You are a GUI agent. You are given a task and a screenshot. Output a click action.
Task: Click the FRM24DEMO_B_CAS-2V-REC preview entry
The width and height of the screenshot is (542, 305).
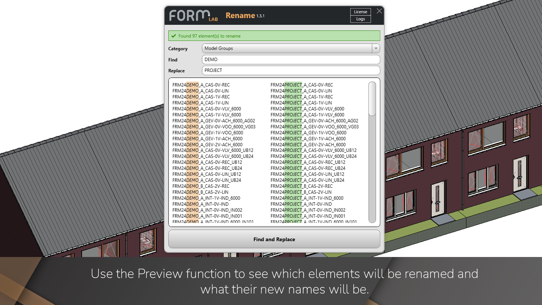(201, 186)
